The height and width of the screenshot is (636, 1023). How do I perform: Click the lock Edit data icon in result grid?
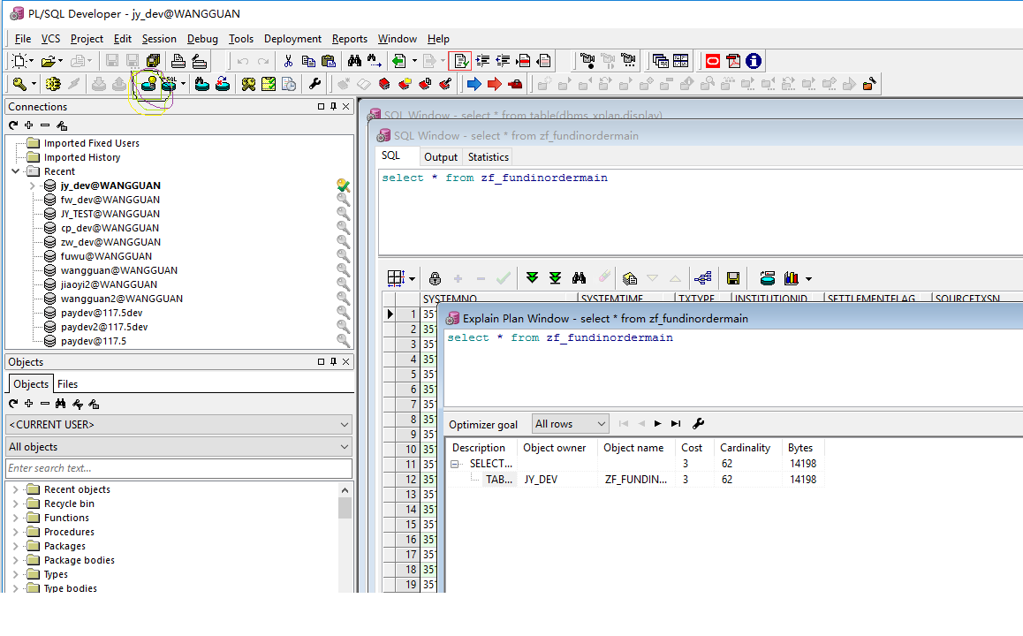click(436, 278)
